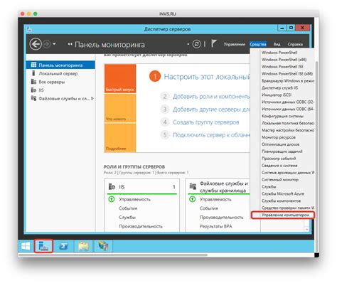The height and width of the screenshot is (283, 337).
Task: Click Производительность in the IIS tile
Action: click(x=141, y=226)
